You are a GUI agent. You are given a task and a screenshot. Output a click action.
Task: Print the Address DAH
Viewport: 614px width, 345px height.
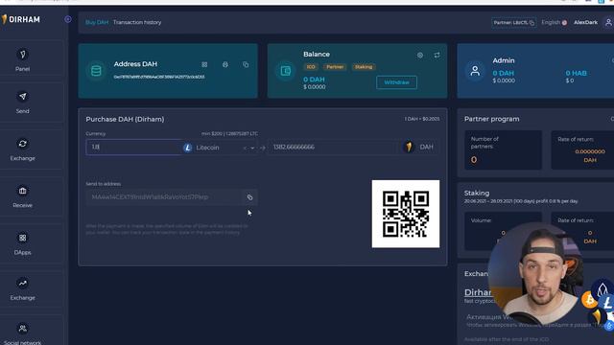(x=225, y=64)
